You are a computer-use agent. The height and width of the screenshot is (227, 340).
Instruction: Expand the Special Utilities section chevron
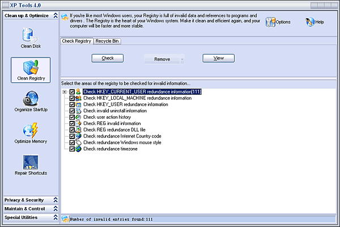click(56, 217)
